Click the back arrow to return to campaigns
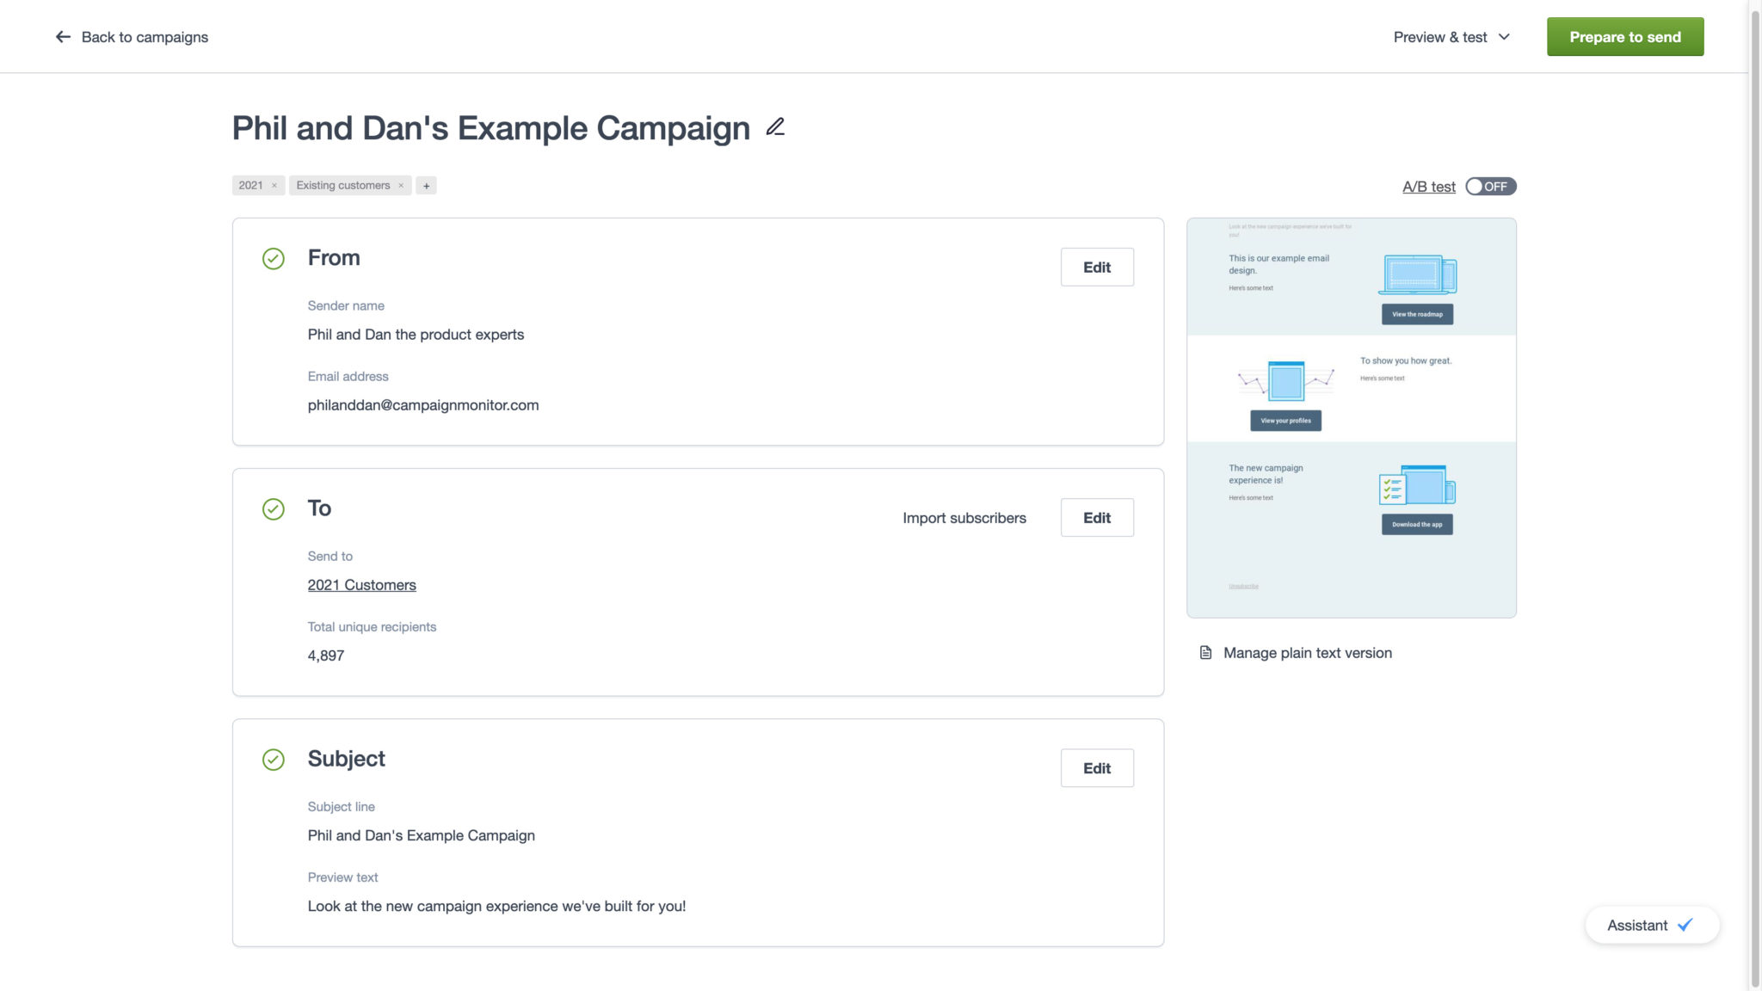The width and height of the screenshot is (1762, 991). click(x=61, y=36)
